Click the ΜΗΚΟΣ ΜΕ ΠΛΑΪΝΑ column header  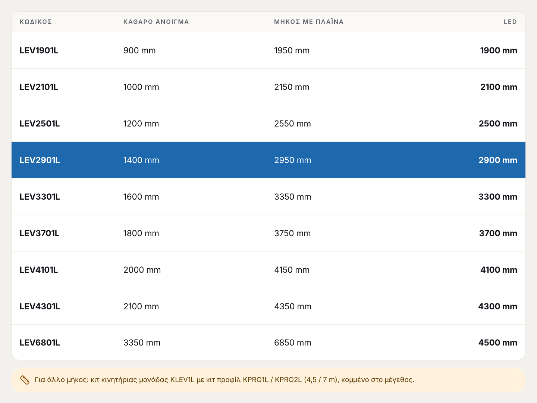point(309,22)
